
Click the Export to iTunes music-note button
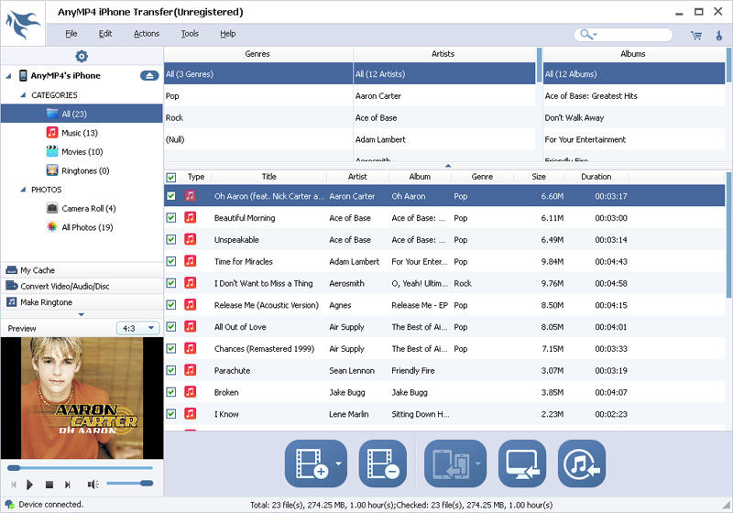coord(582,464)
